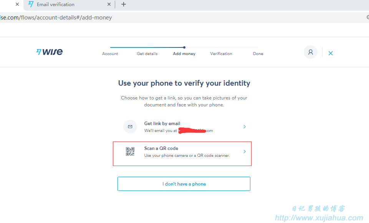Click the Wise logo
The width and height of the screenshot is (369, 223).
(x=50, y=52)
